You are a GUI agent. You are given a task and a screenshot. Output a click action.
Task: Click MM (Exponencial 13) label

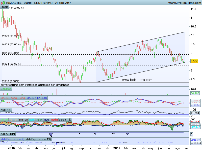tap(38, 139)
